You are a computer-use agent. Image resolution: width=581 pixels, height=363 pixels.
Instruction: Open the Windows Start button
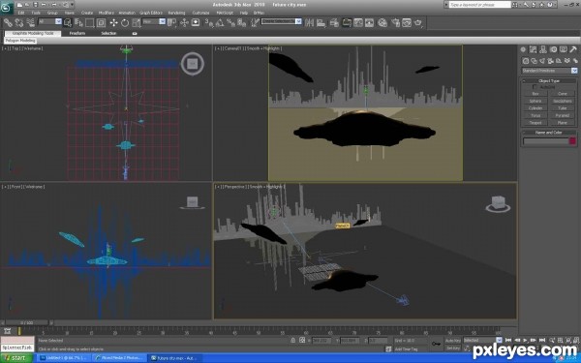tap(16, 358)
